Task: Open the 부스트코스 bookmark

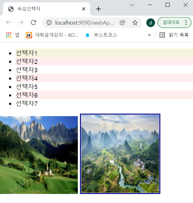Action: coord(101,35)
